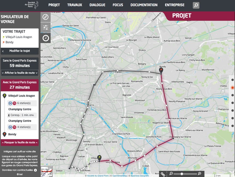This screenshot has width=235, height=177.
Task: Collapse Masquer la feuille de route
Action: point(20,142)
